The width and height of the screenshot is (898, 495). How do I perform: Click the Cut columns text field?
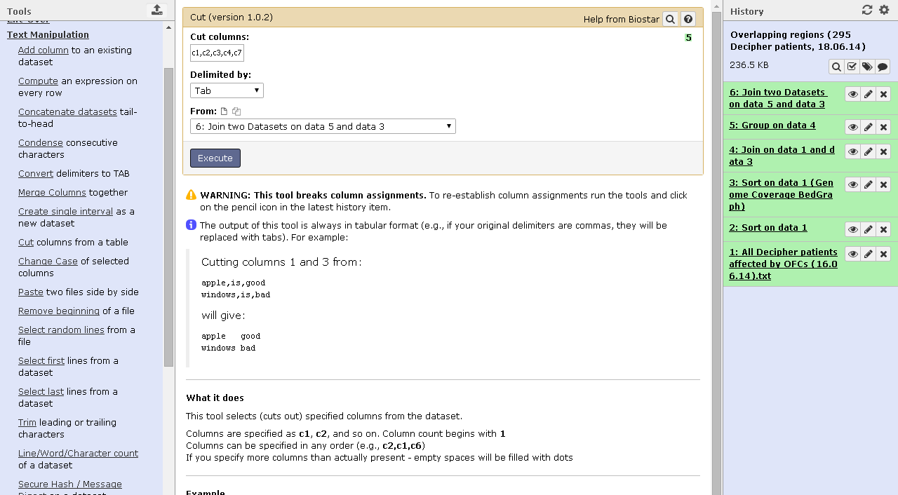click(x=217, y=53)
